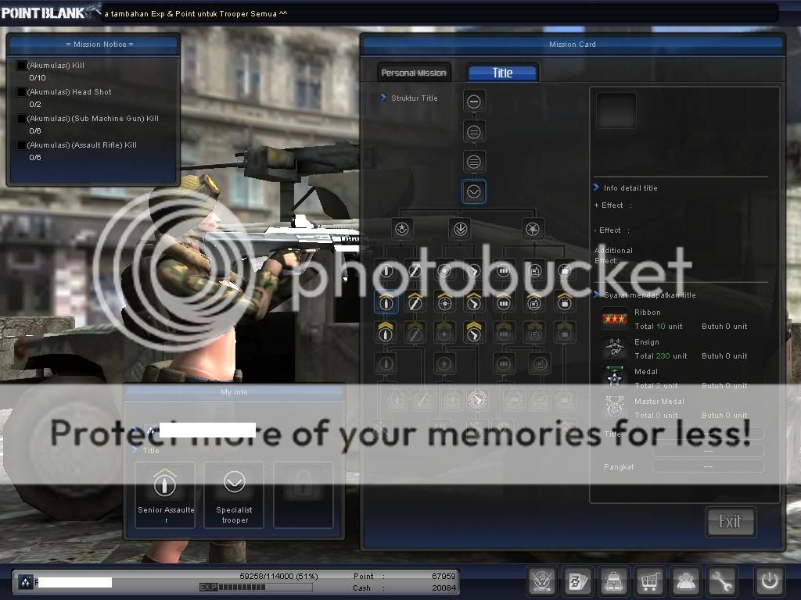Screen dimensions: 801x600
Task: Pick the single-chevron knife title icon
Action: [415, 302]
